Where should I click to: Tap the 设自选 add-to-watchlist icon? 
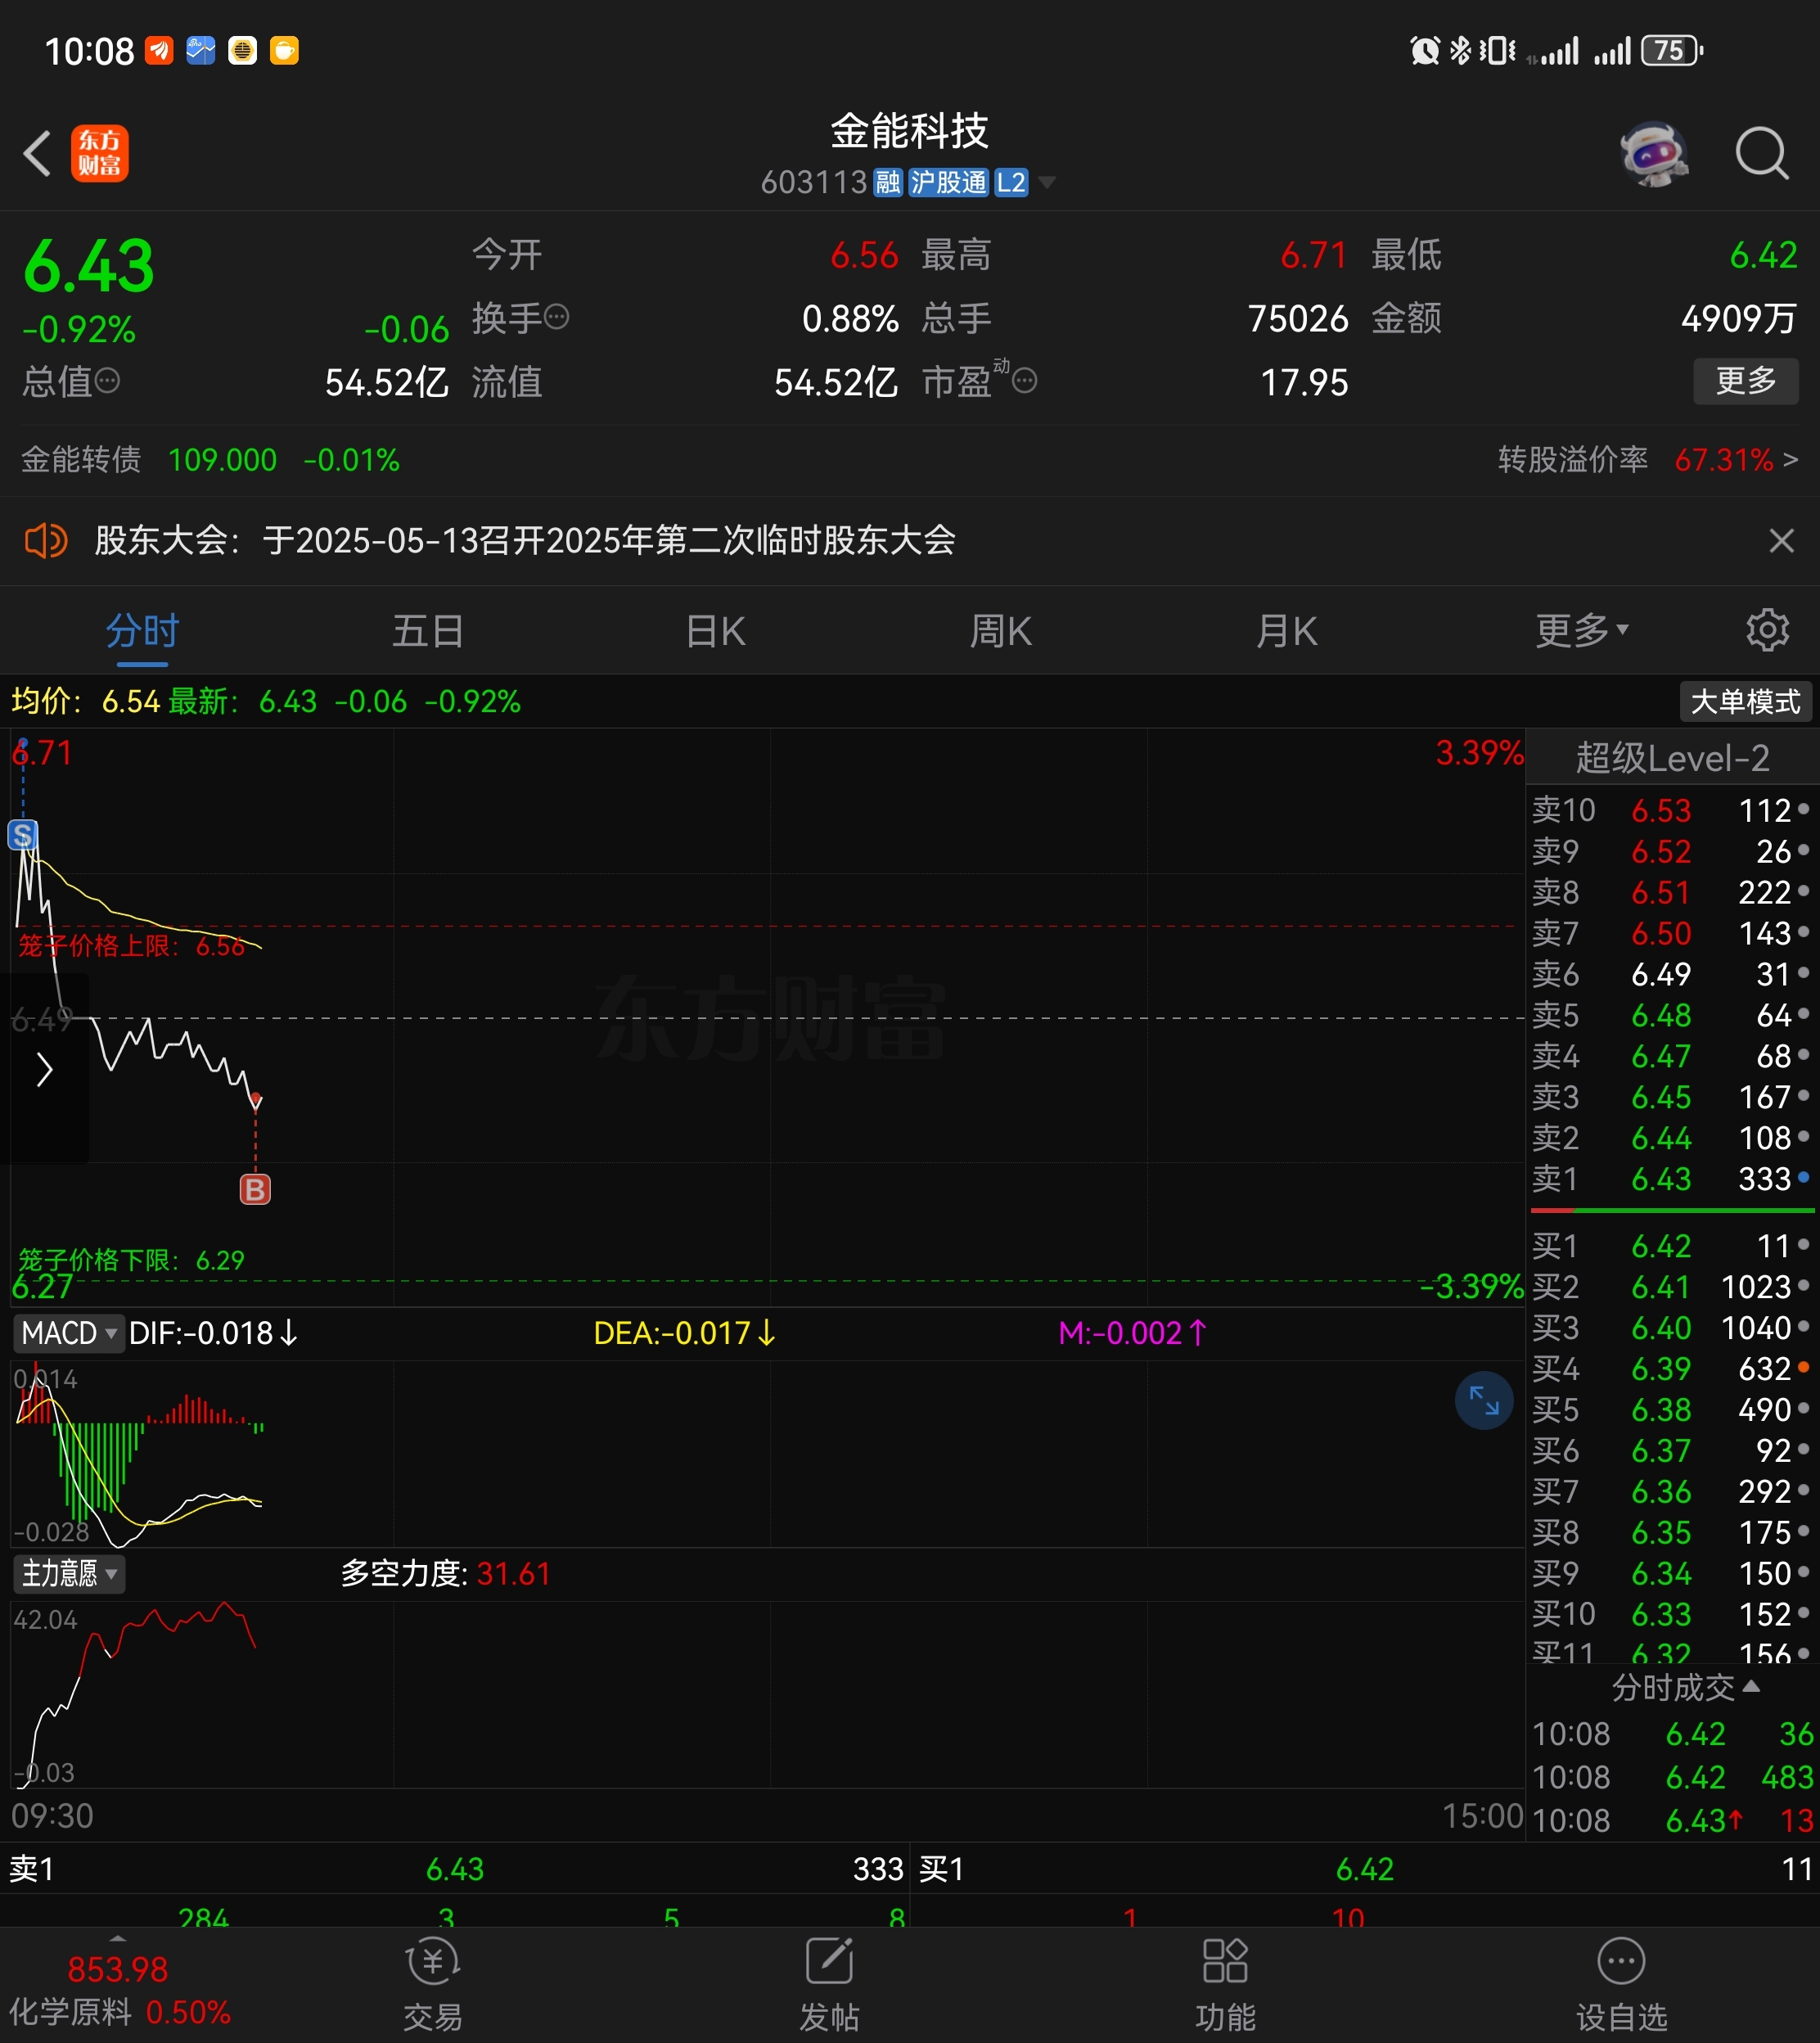coord(1621,1986)
